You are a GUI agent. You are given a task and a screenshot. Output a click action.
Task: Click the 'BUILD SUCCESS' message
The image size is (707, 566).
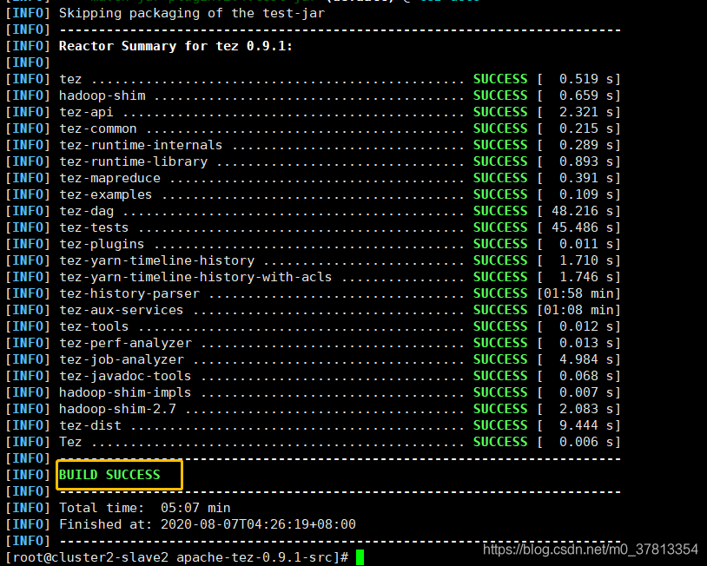(109, 475)
